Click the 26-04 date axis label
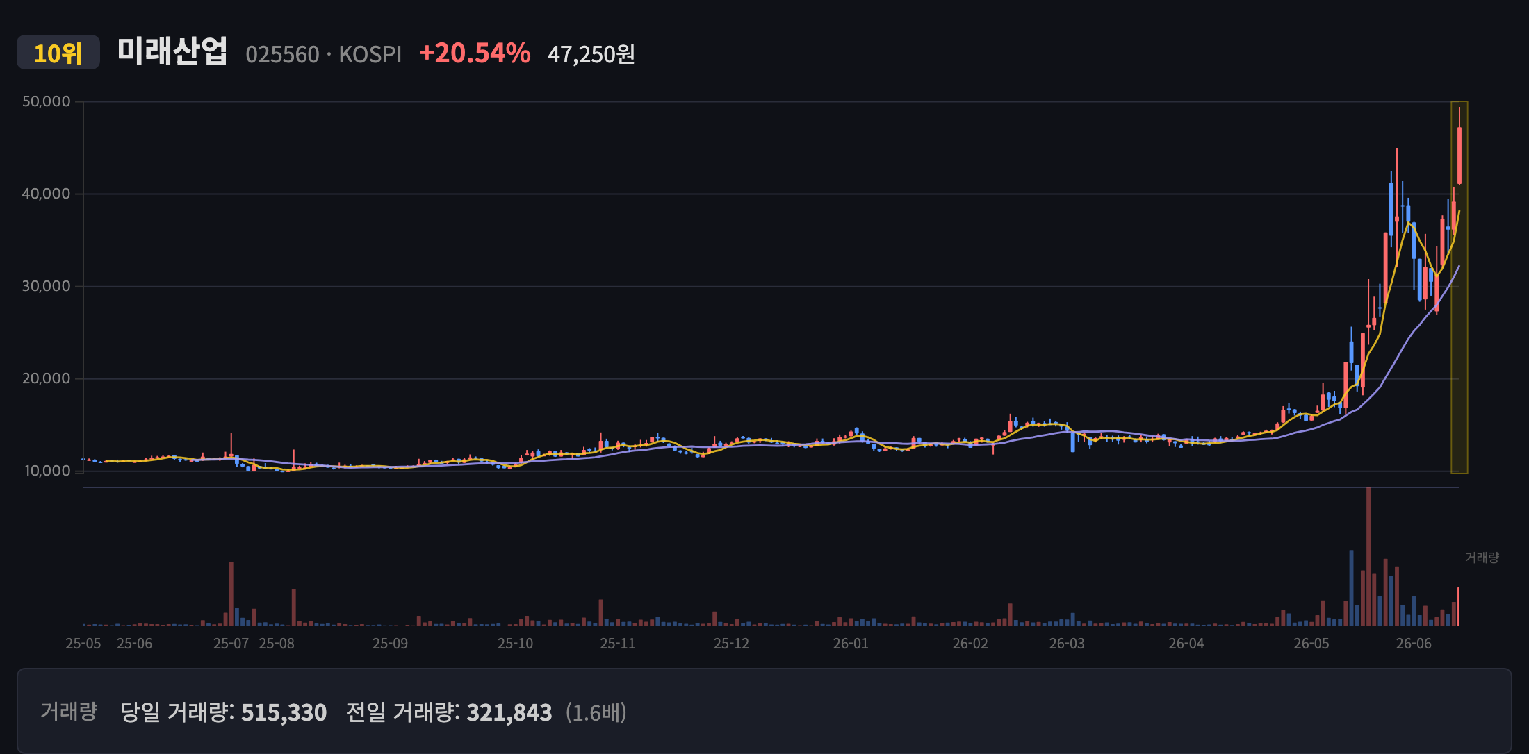 tap(1186, 644)
